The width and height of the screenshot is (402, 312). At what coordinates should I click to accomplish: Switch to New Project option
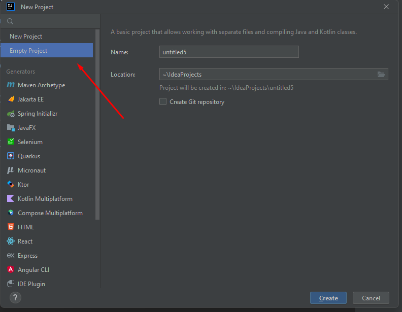26,37
